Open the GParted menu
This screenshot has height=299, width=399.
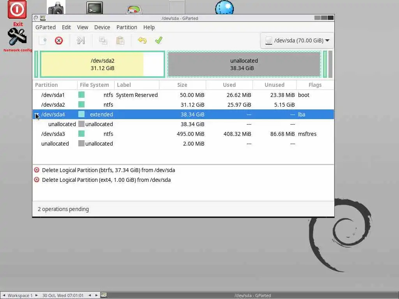(45, 27)
